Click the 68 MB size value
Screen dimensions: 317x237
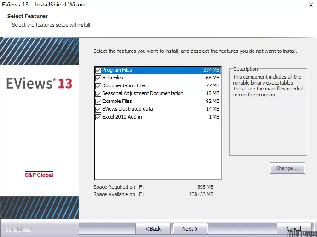(x=213, y=78)
